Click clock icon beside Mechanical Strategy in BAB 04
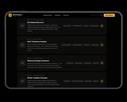The height and width of the screenshot is (102, 127). click(x=33, y=75)
